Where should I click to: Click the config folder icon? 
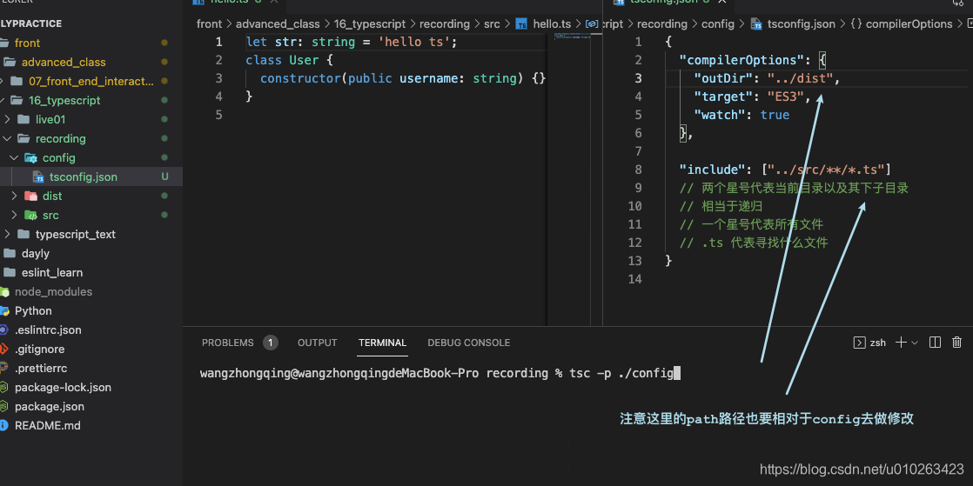coord(30,157)
